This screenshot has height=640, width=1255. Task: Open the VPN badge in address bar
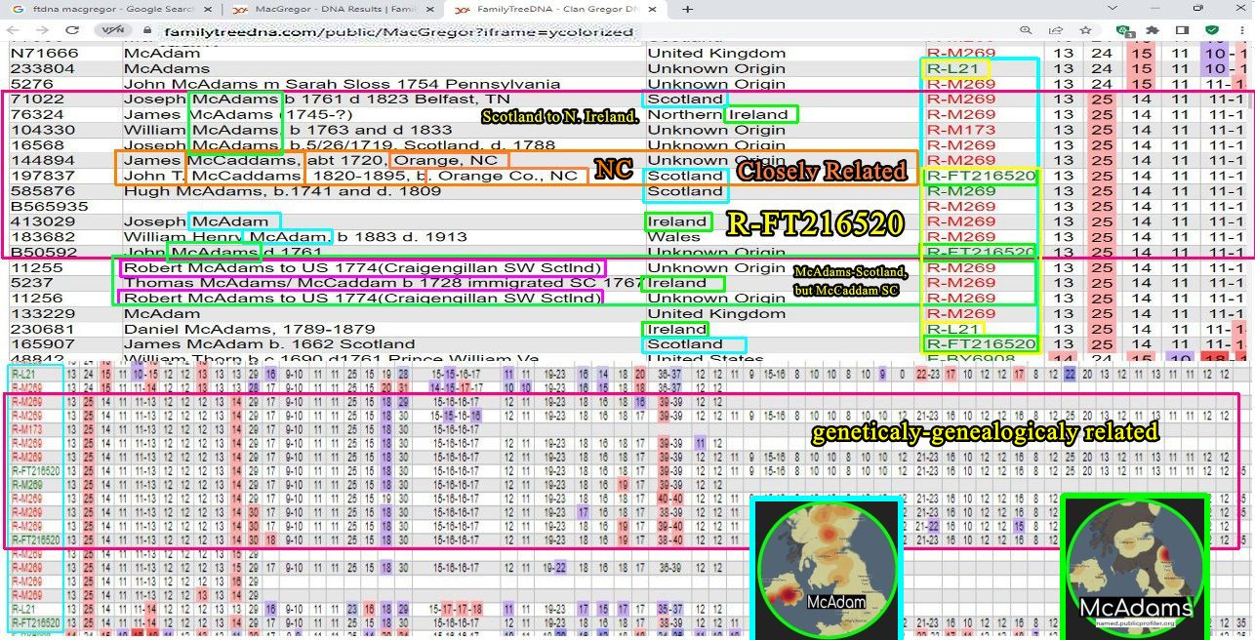click(113, 30)
